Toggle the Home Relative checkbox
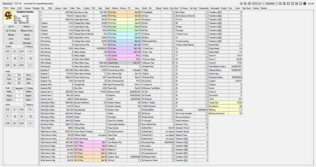 click(x=25, y=105)
